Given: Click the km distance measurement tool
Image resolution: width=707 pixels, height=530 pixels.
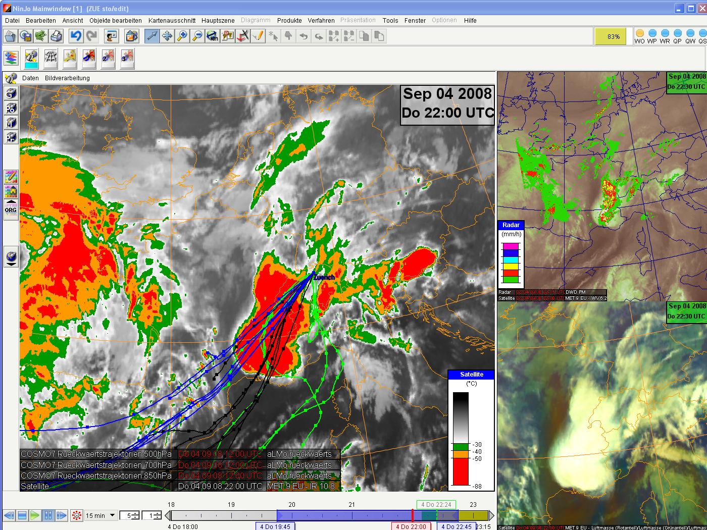Looking at the screenshot, I should coord(212,36).
